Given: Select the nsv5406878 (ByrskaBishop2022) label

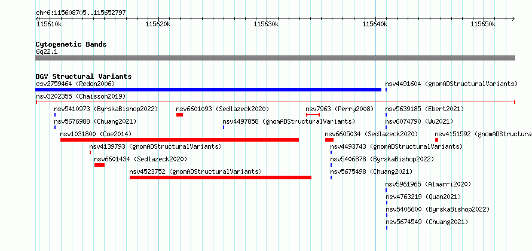Looking at the screenshot, I should tap(382, 159).
